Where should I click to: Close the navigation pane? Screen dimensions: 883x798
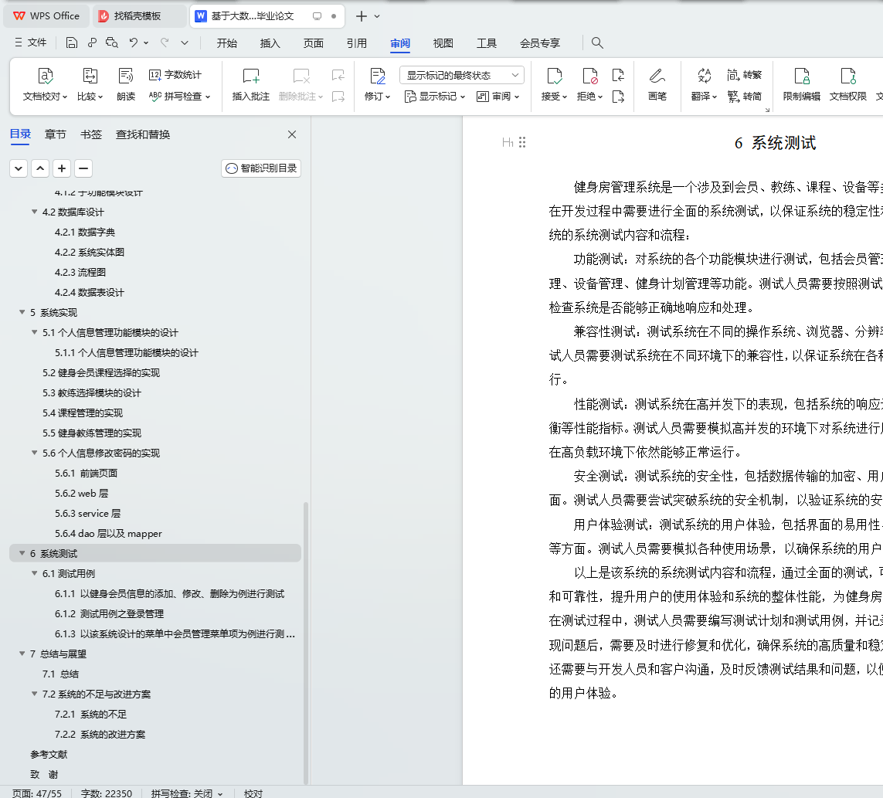[292, 134]
